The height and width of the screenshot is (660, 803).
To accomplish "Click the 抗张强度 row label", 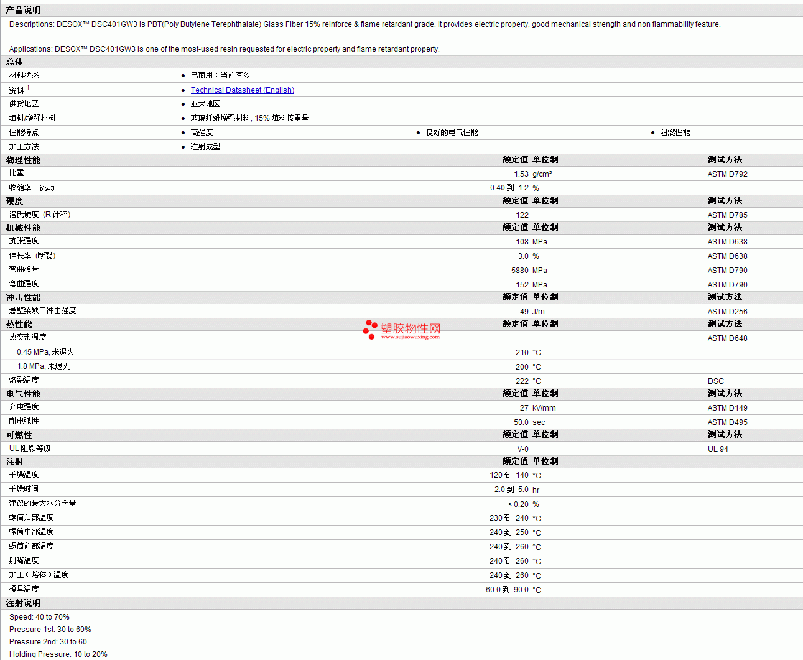I will pyautogui.click(x=24, y=241).
